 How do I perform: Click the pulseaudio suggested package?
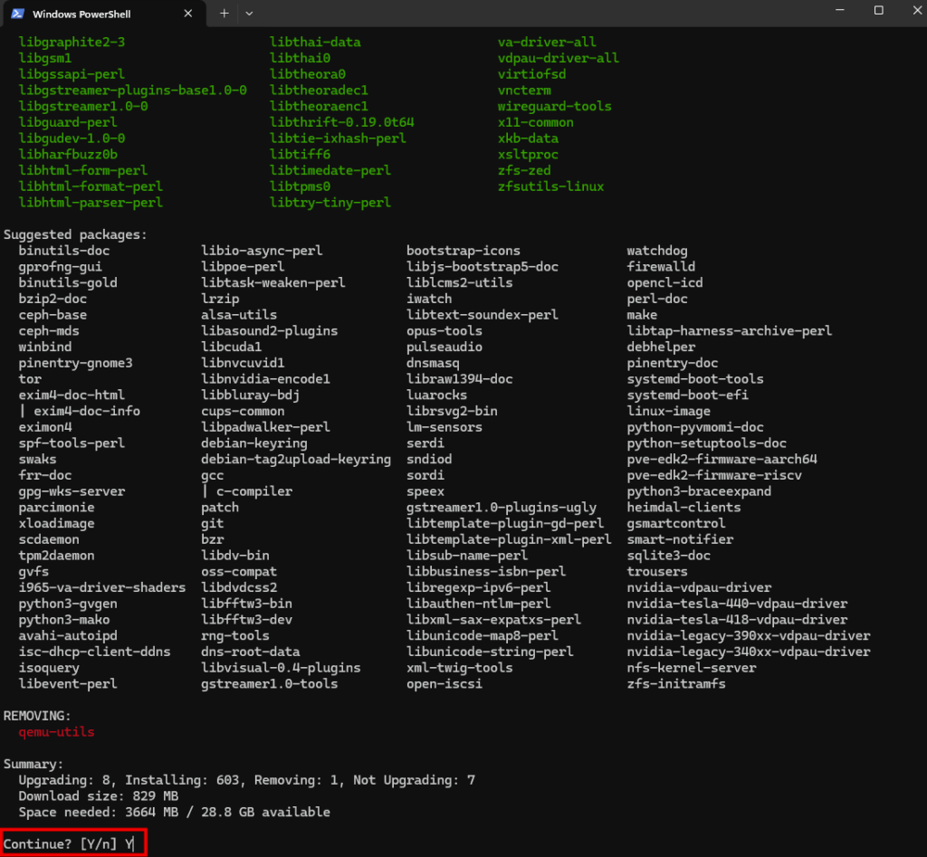tap(444, 347)
